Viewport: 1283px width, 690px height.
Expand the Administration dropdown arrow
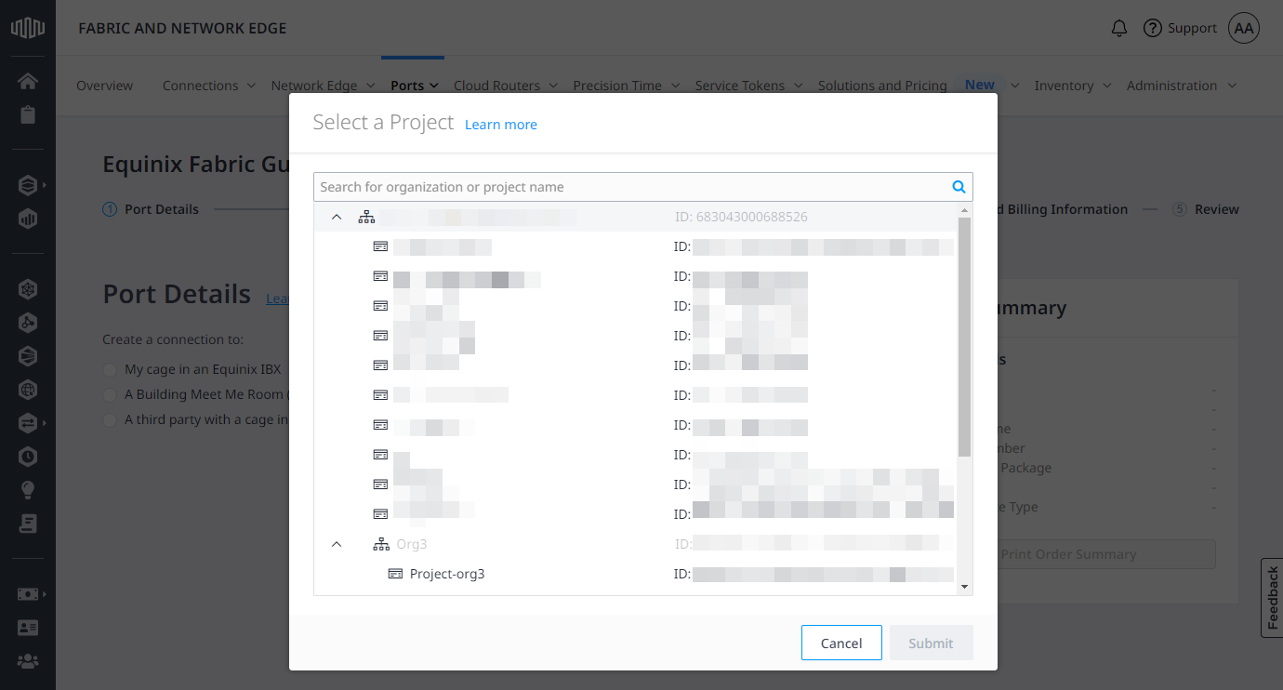1232,86
